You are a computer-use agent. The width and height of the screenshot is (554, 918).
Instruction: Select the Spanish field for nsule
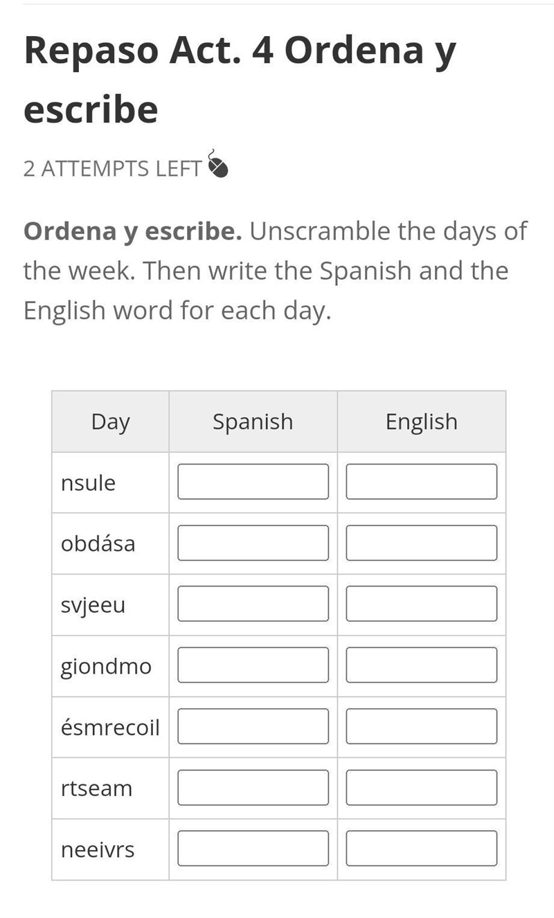click(x=253, y=482)
